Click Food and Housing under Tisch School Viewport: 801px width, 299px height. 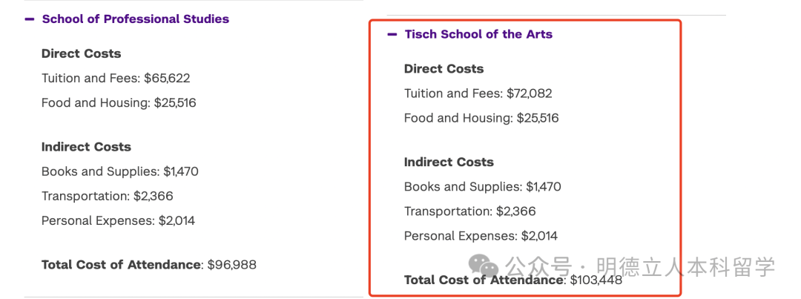click(481, 118)
